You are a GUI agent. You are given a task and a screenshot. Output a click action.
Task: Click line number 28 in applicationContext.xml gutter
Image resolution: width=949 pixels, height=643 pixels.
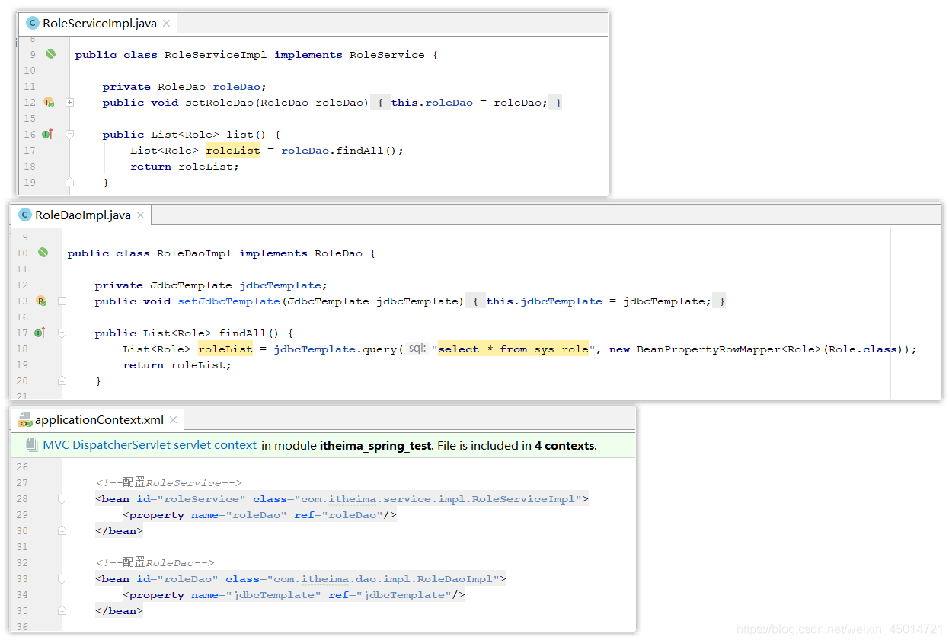pos(21,499)
